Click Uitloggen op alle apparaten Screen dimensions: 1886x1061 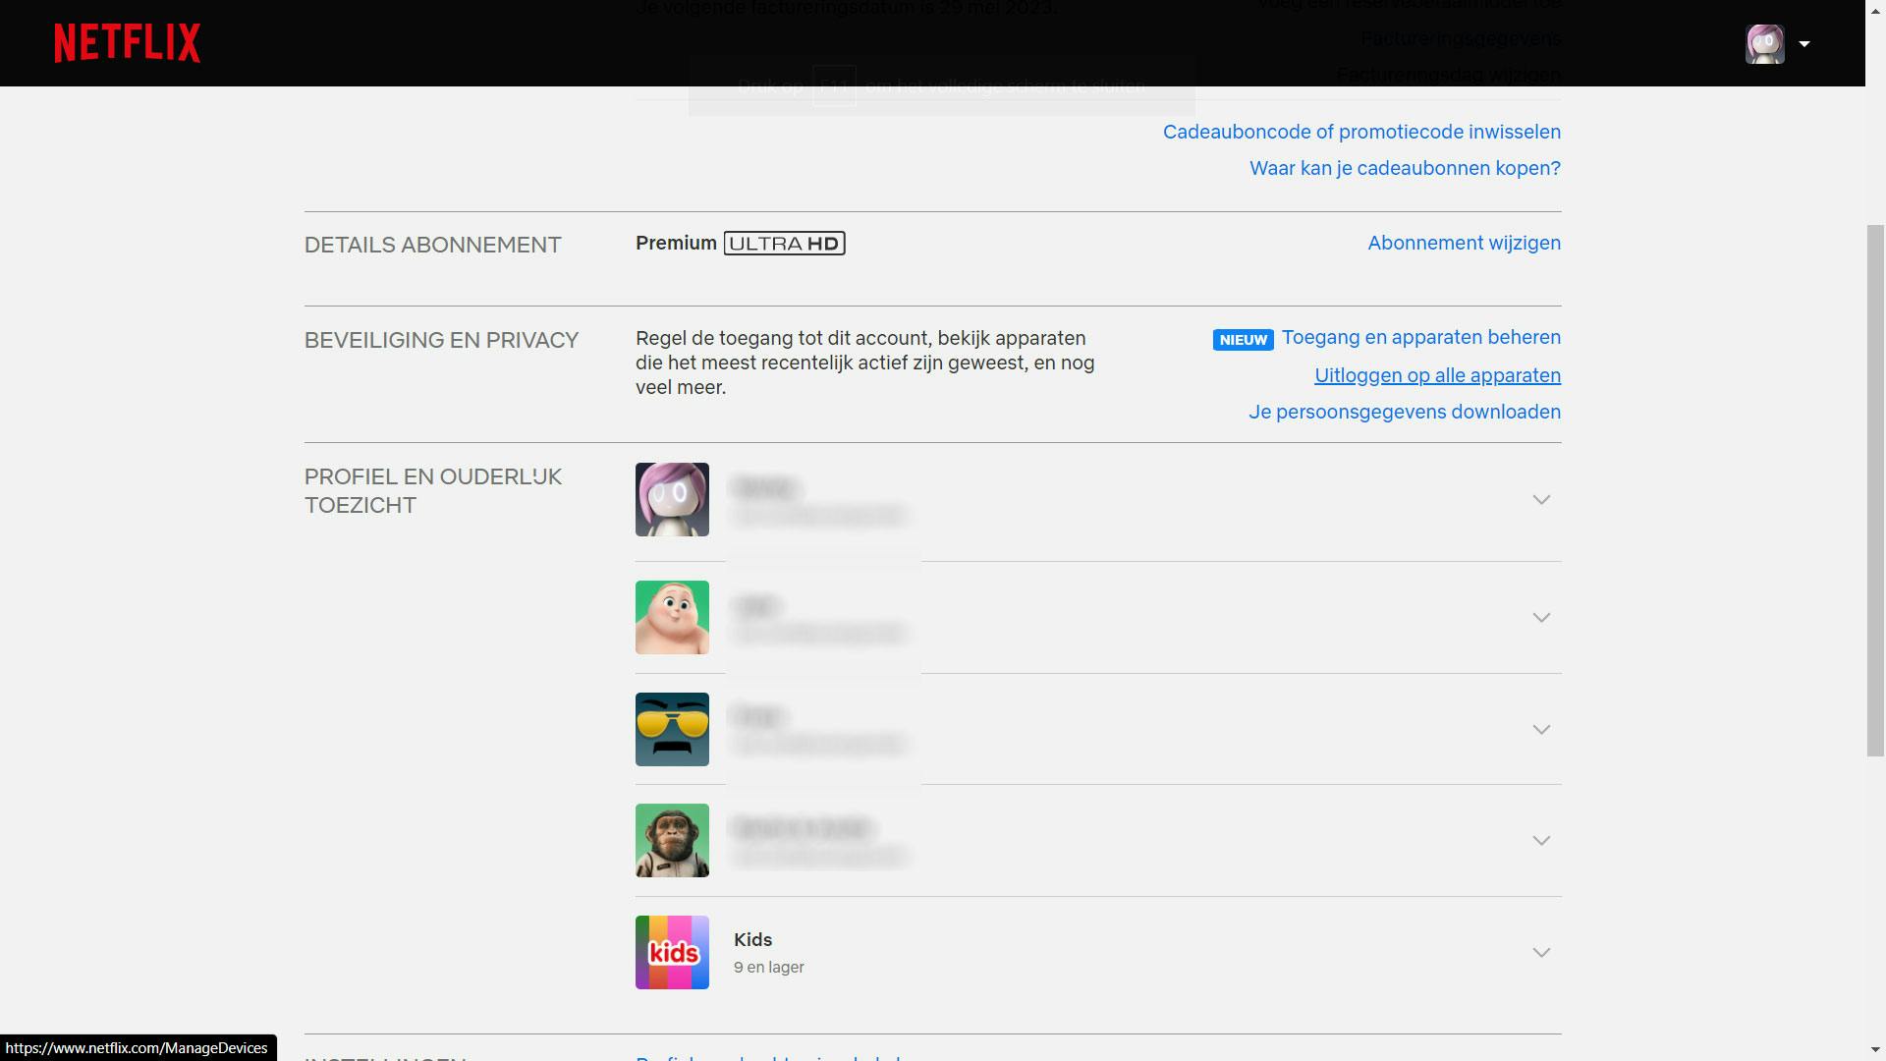coord(1437,375)
